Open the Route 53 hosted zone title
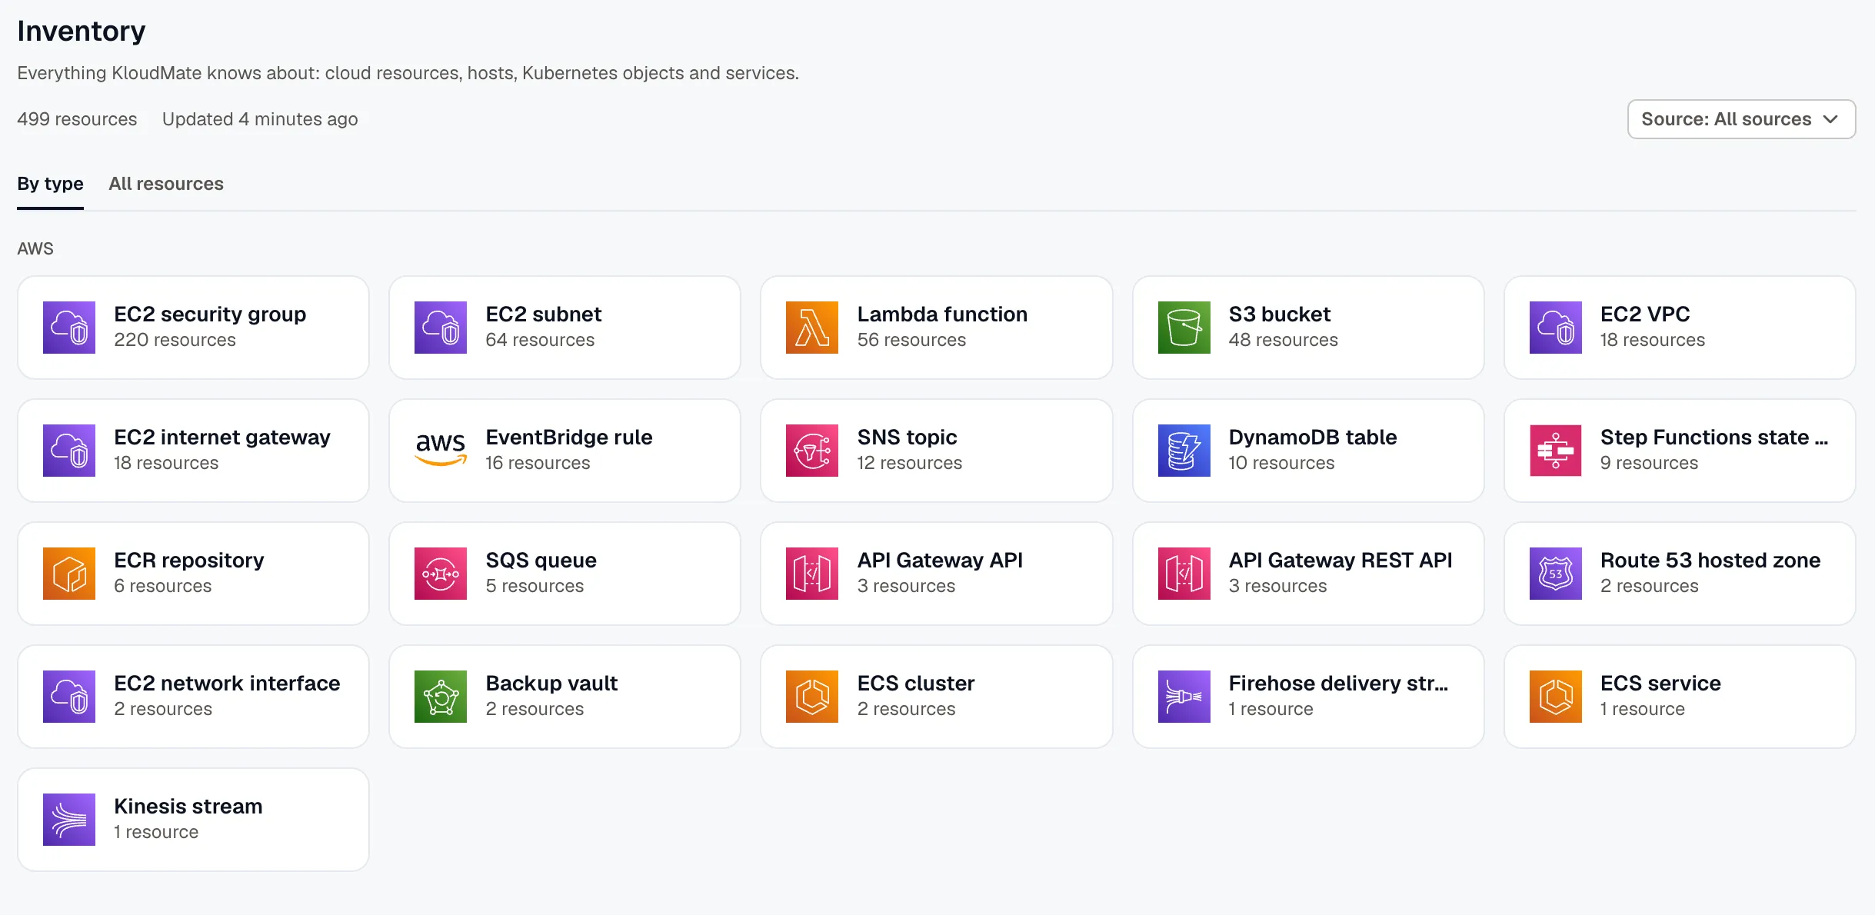The width and height of the screenshot is (1875, 915). coord(1710,560)
